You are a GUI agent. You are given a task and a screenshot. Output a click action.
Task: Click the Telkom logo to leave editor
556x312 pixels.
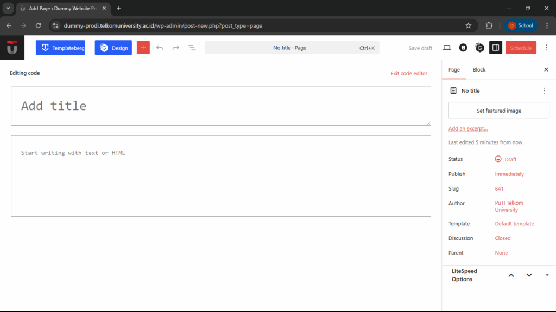(x=12, y=48)
